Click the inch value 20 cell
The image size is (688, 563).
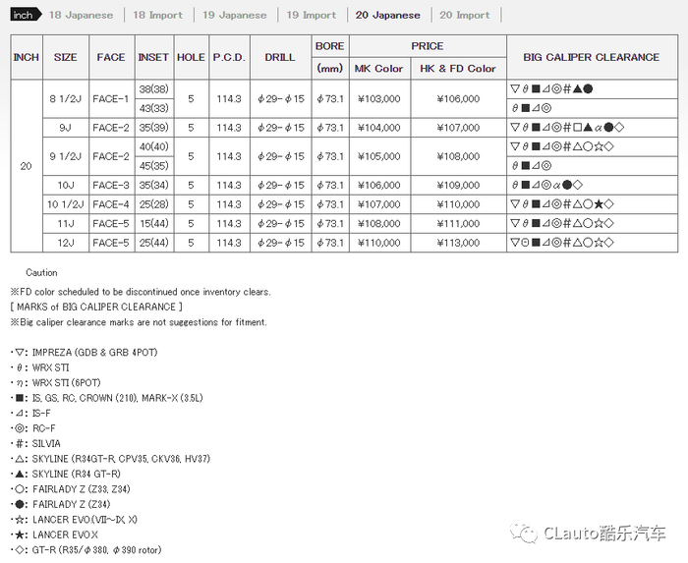(26, 166)
